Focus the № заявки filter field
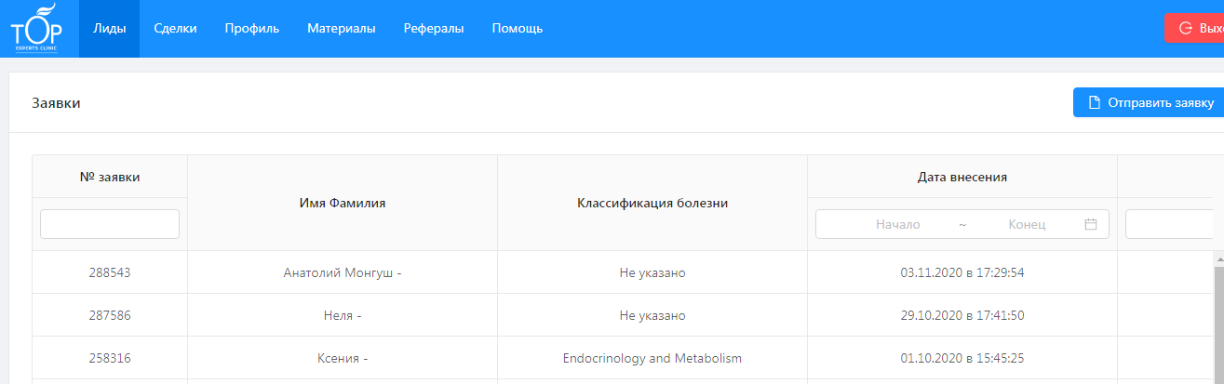Image resolution: width=1224 pixels, height=384 pixels. [110, 224]
